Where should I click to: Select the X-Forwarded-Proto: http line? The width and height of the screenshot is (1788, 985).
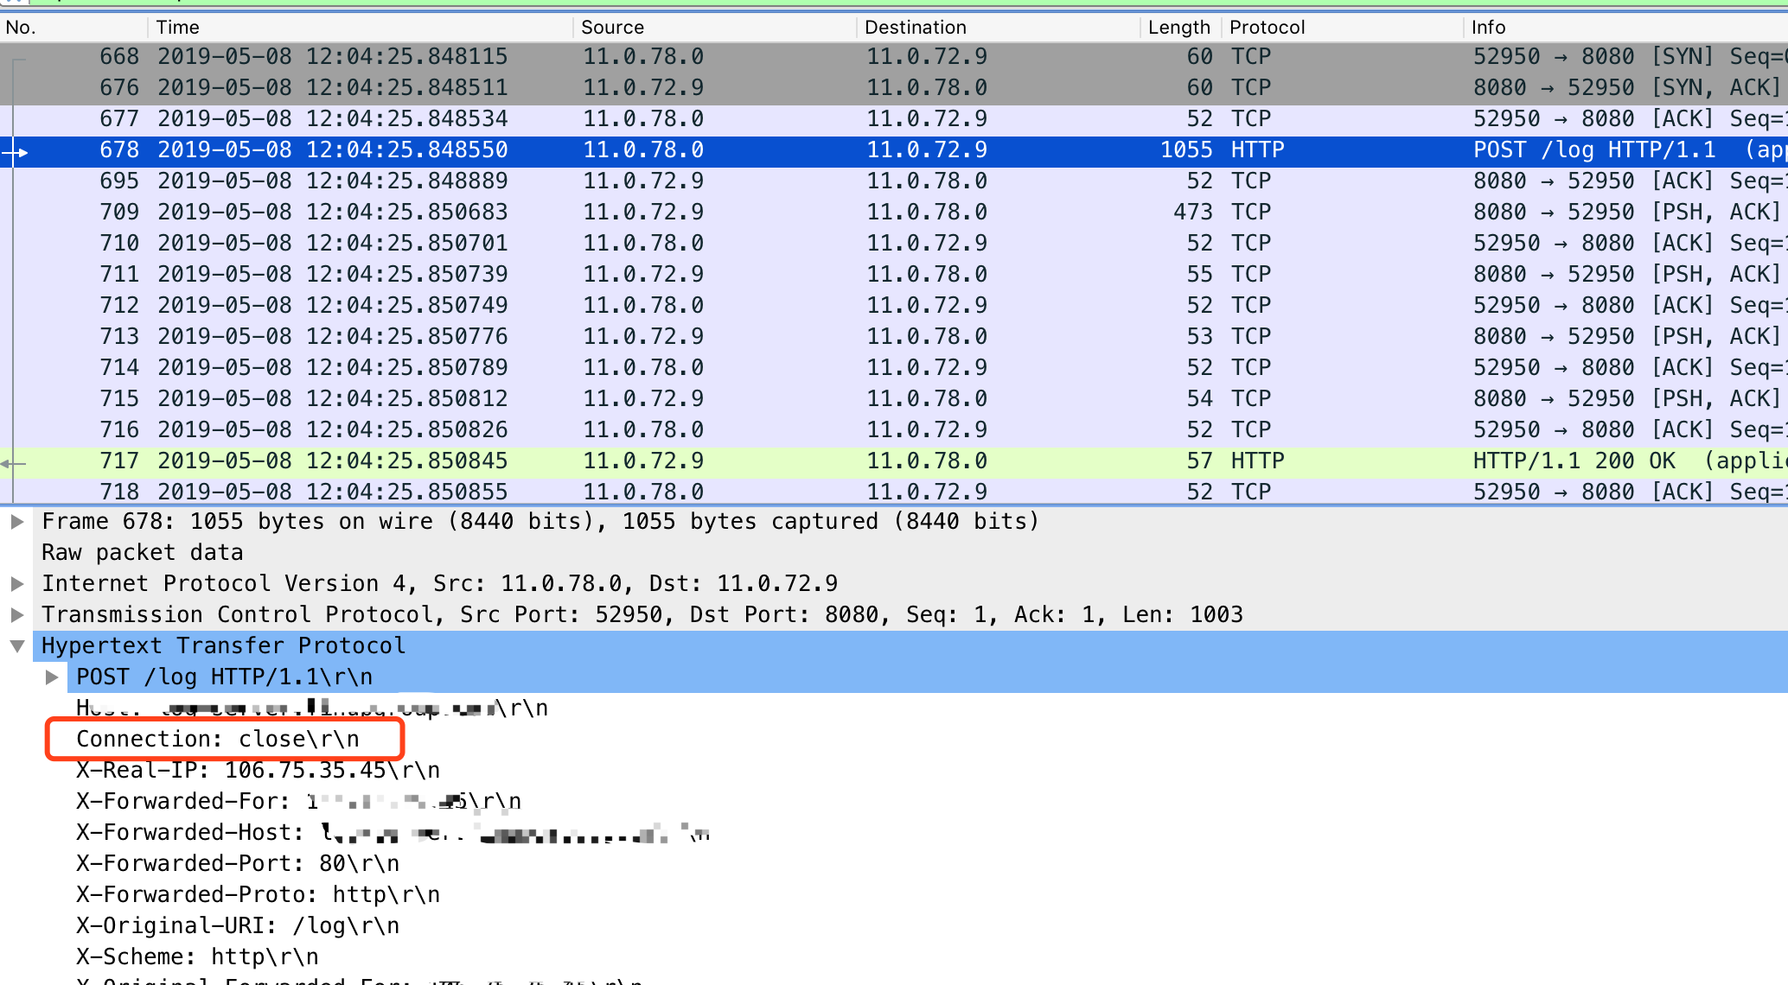[258, 895]
